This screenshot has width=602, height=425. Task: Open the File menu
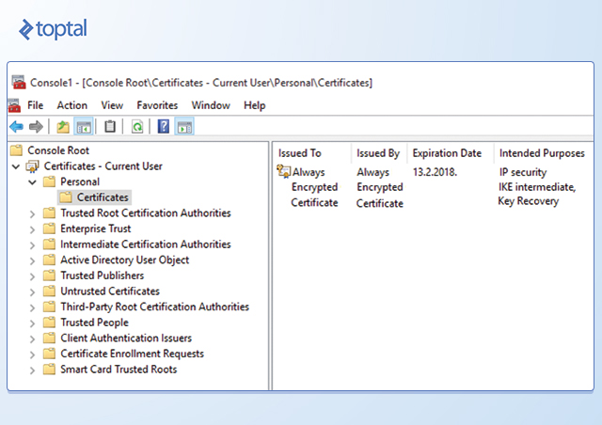pyautogui.click(x=36, y=105)
